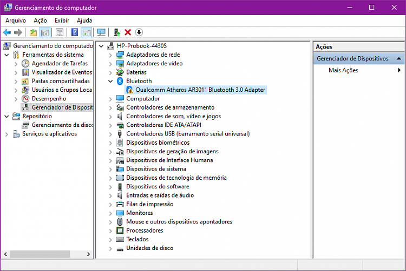Open the Ajuda menu
The height and width of the screenshot is (271, 406).
(x=84, y=21)
